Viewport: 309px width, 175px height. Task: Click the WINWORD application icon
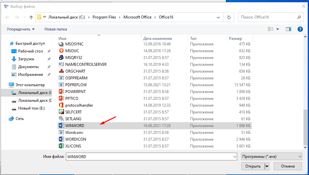[x=61, y=125]
